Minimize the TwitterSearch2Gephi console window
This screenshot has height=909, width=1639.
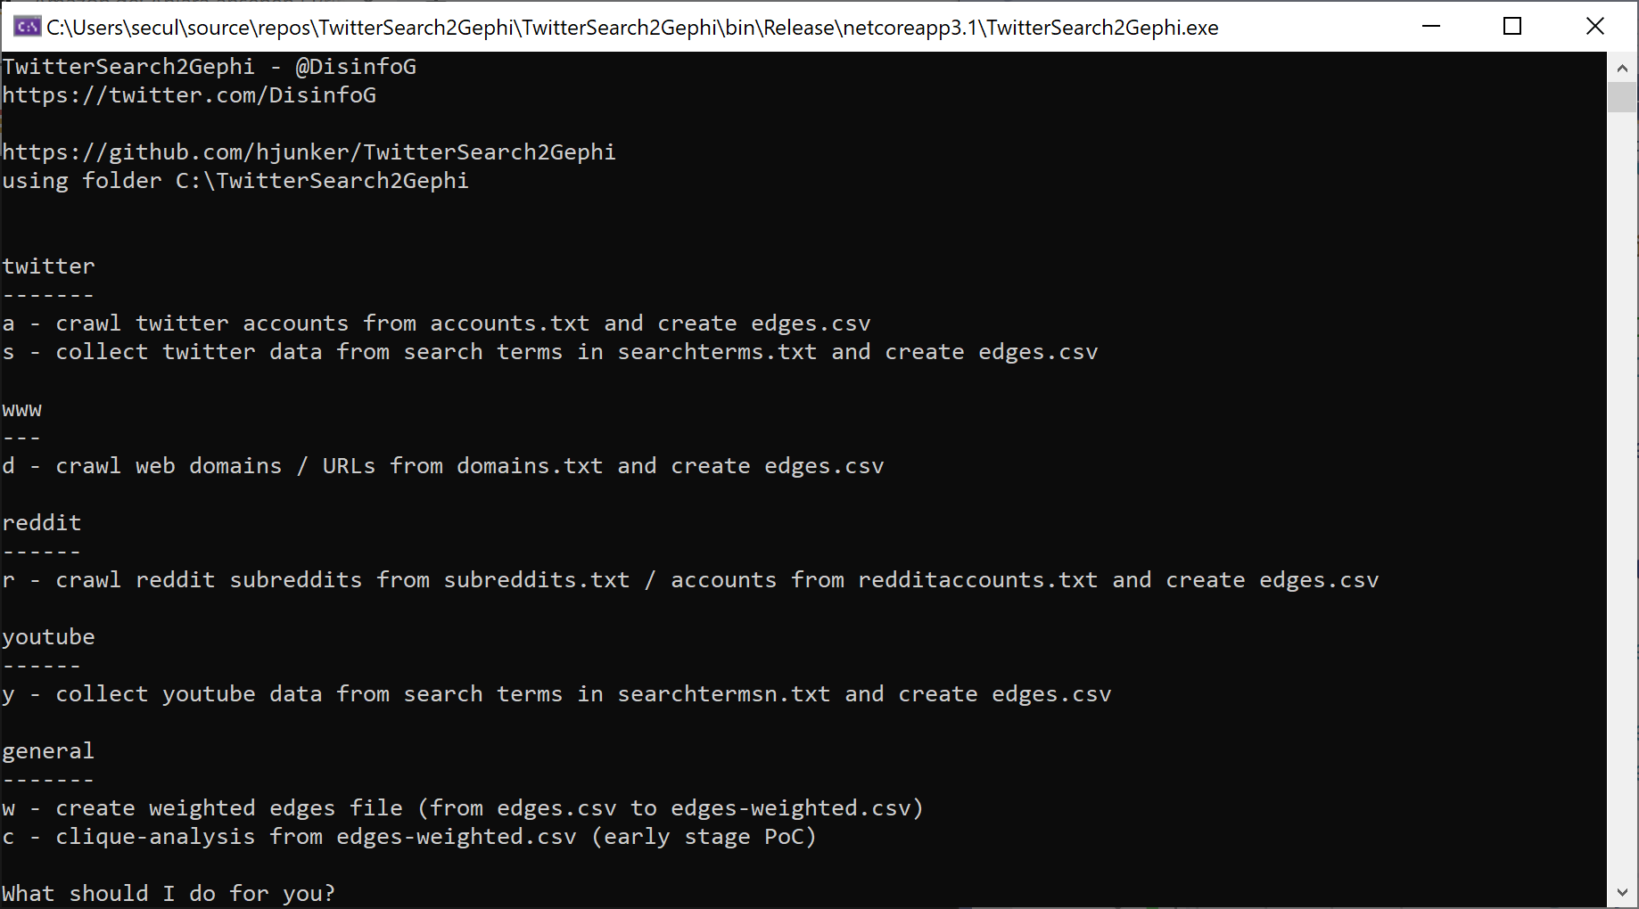[x=1431, y=27]
